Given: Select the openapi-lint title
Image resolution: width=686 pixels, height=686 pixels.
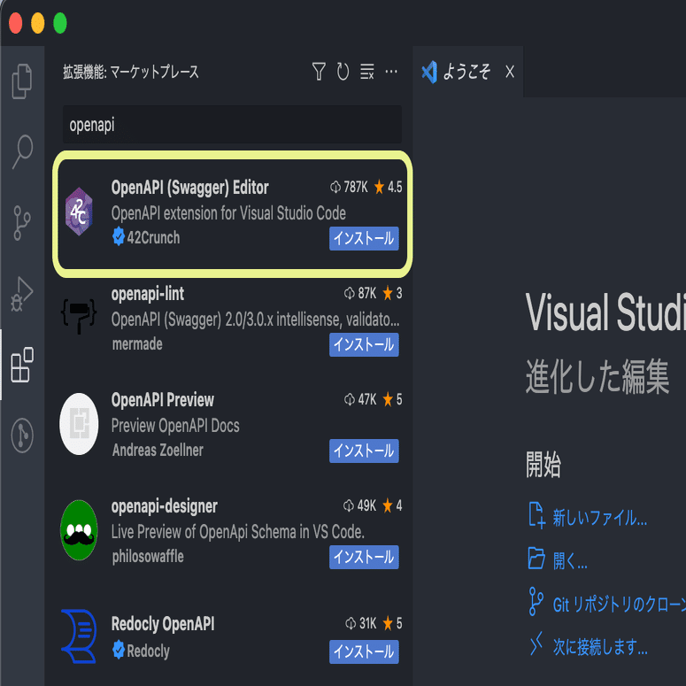Looking at the screenshot, I should coord(148,294).
